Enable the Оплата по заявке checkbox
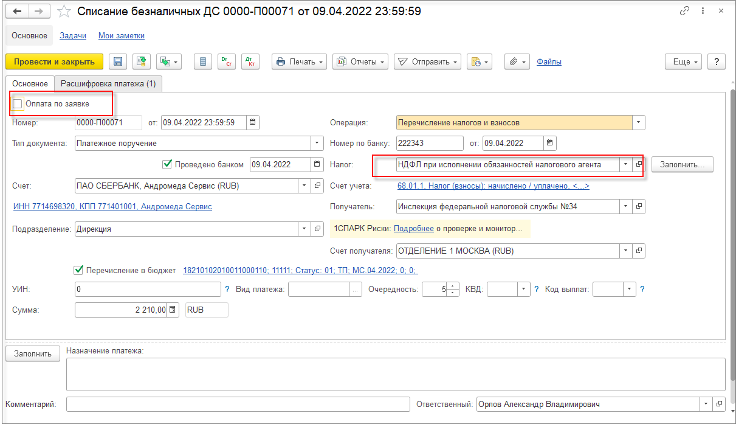 [x=18, y=104]
